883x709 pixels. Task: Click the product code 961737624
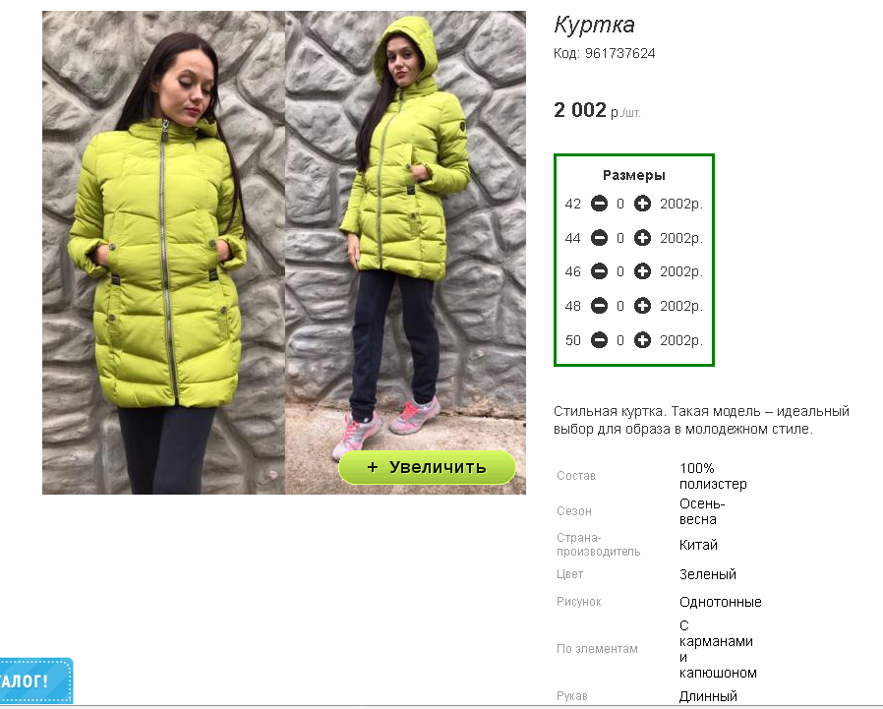[620, 53]
